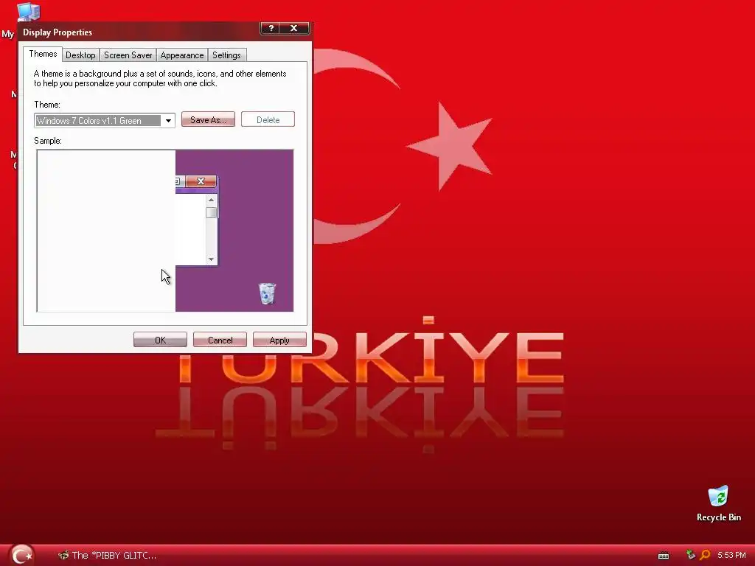Select the PIBBY GLITC taskbar item
Viewport: 755px width, 566px height.
(x=107, y=555)
